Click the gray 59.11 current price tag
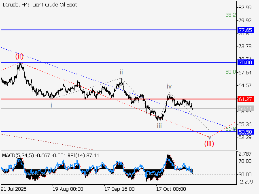The width and height of the screenshot is (259, 194). (246, 109)
